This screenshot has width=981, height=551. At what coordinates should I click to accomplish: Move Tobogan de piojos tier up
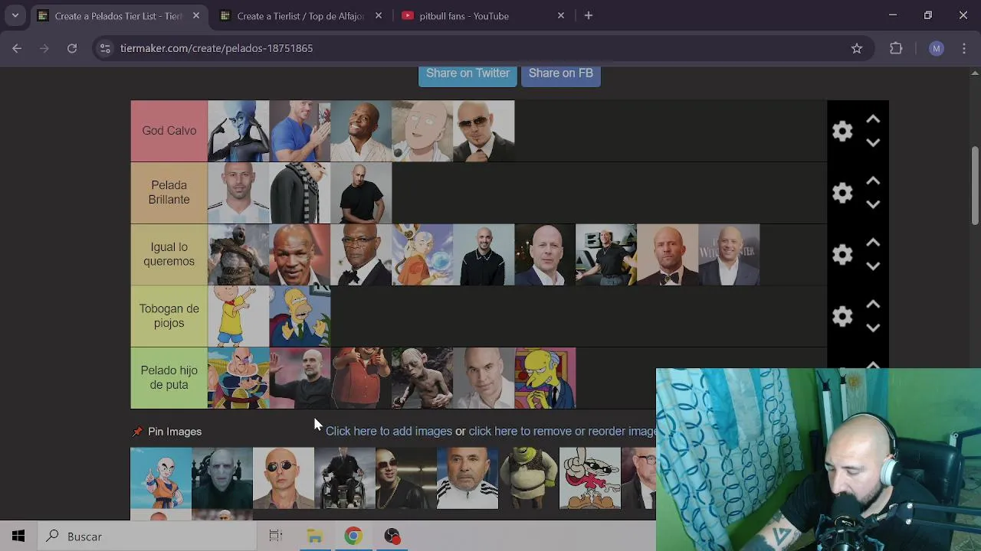coord(873,305)
